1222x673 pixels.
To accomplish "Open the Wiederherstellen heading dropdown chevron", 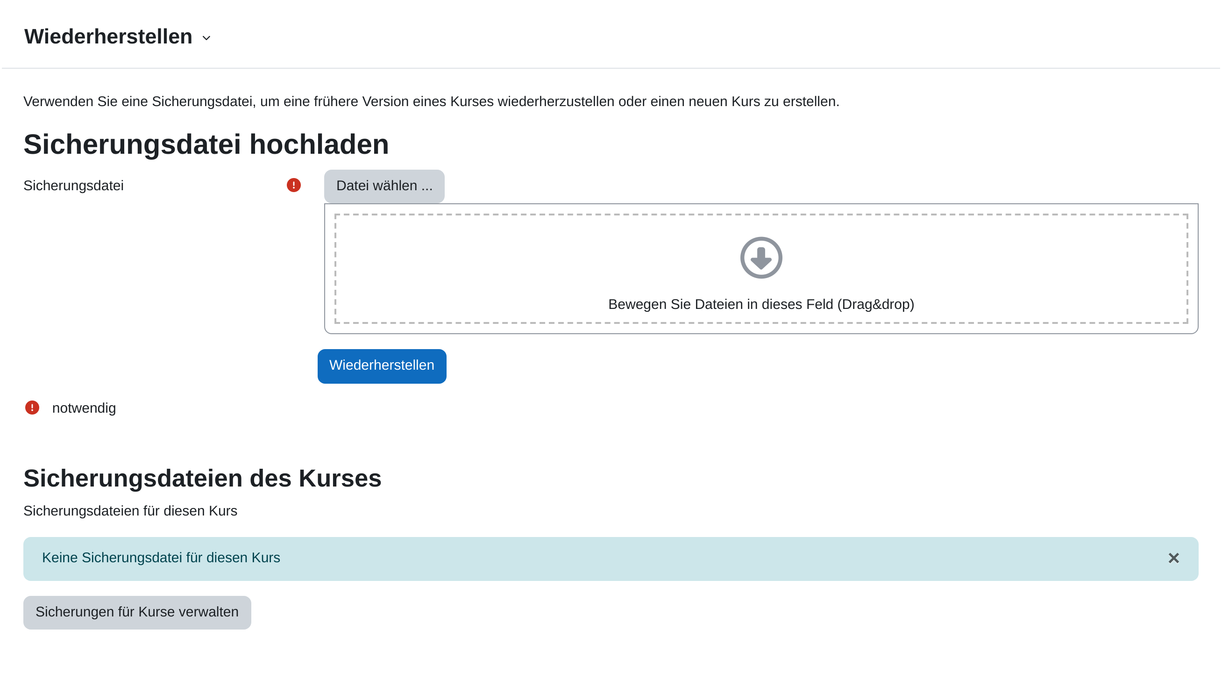I will click(206, 38).
